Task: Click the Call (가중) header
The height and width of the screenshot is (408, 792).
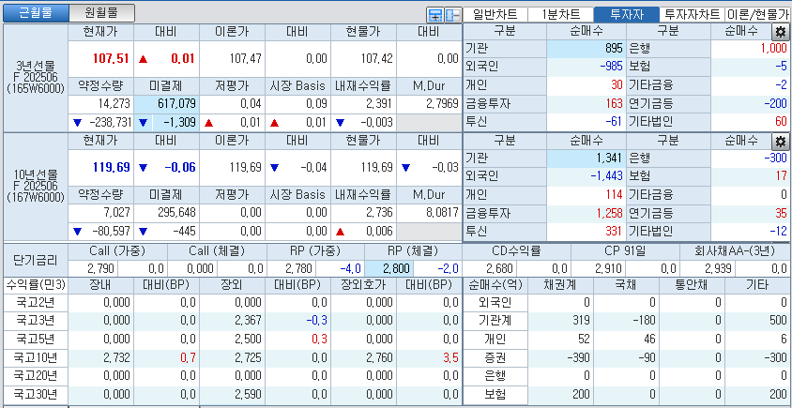Action: (x=117, y=251)
